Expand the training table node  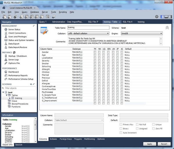[x=10, y=98]
